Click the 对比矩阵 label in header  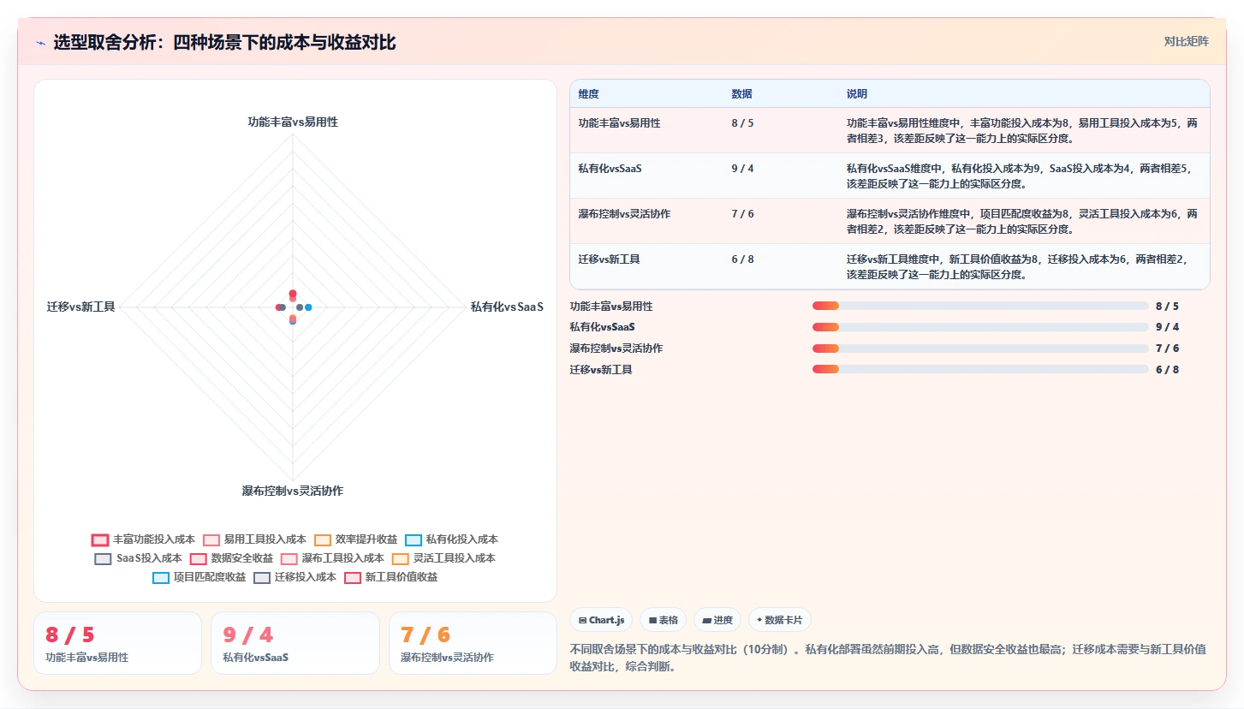pos(1187,41)
